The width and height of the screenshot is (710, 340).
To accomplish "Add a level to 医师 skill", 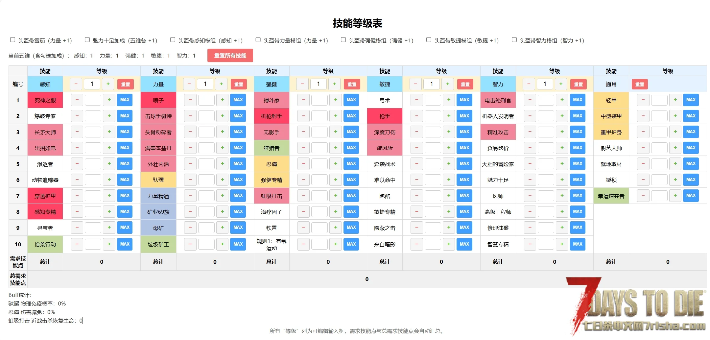I will point(562,196).
